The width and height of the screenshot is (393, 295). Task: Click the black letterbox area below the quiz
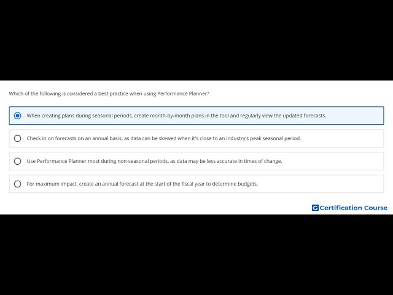[x=196, y=254]
